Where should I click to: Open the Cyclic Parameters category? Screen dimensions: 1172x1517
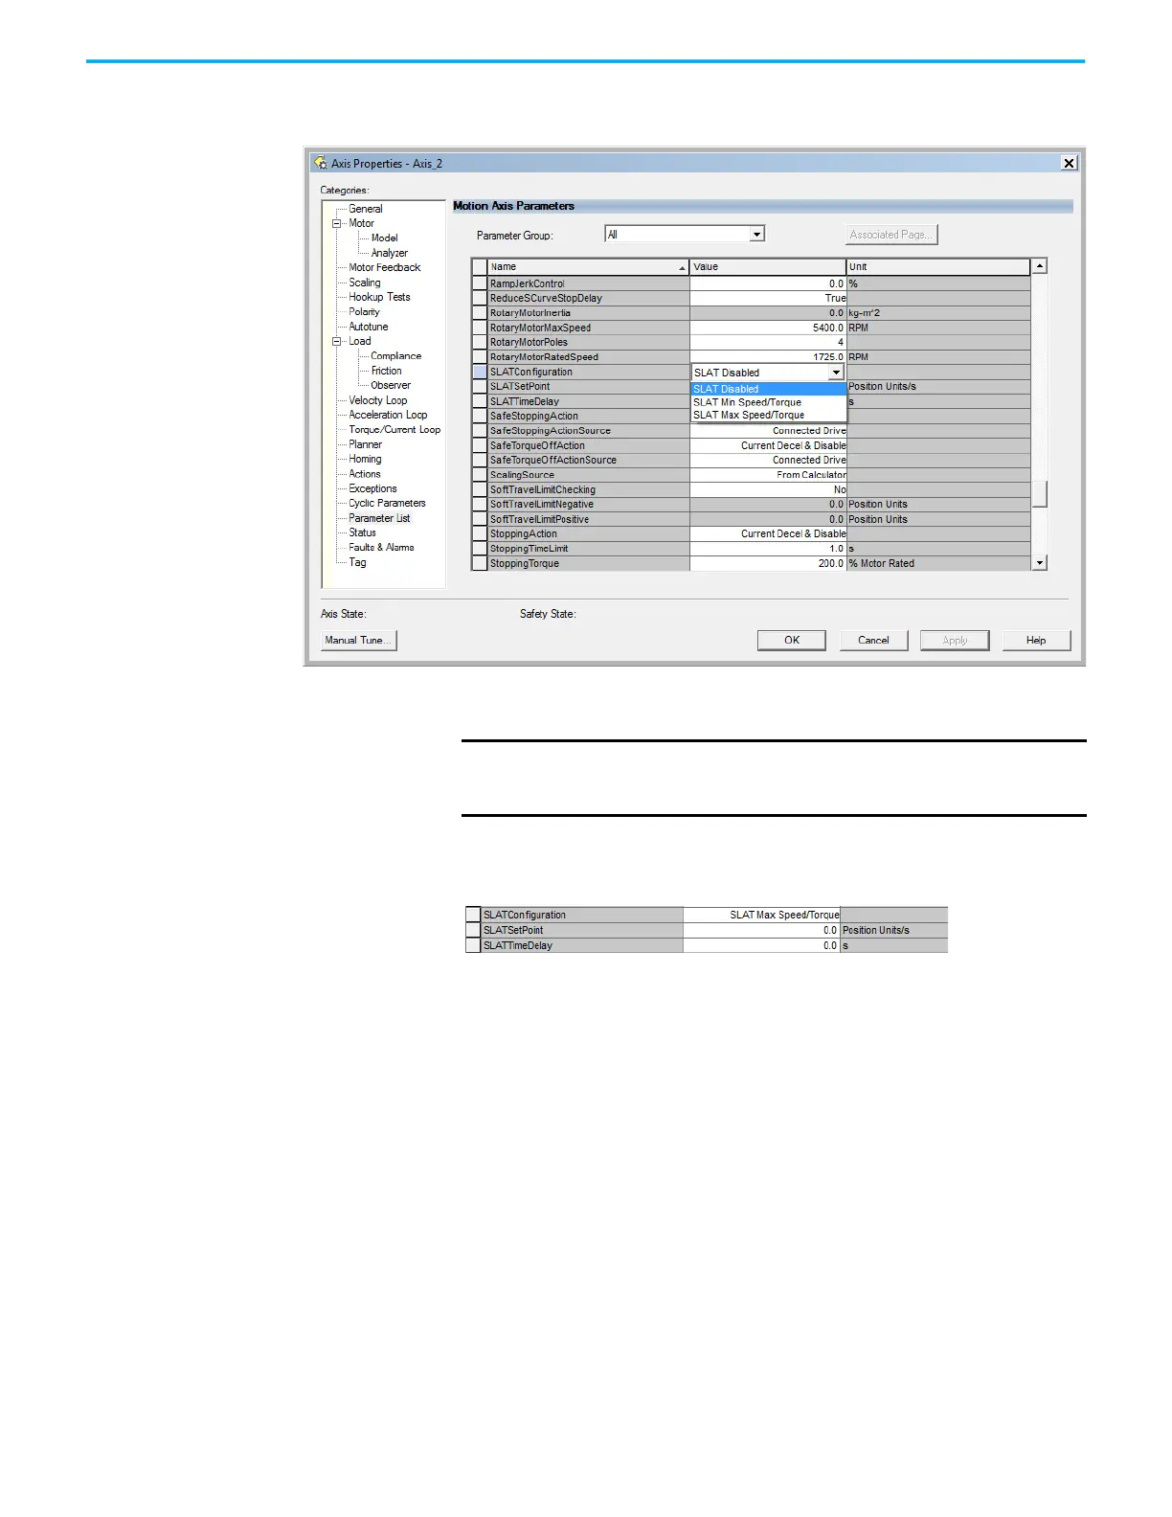coord(387,503)
